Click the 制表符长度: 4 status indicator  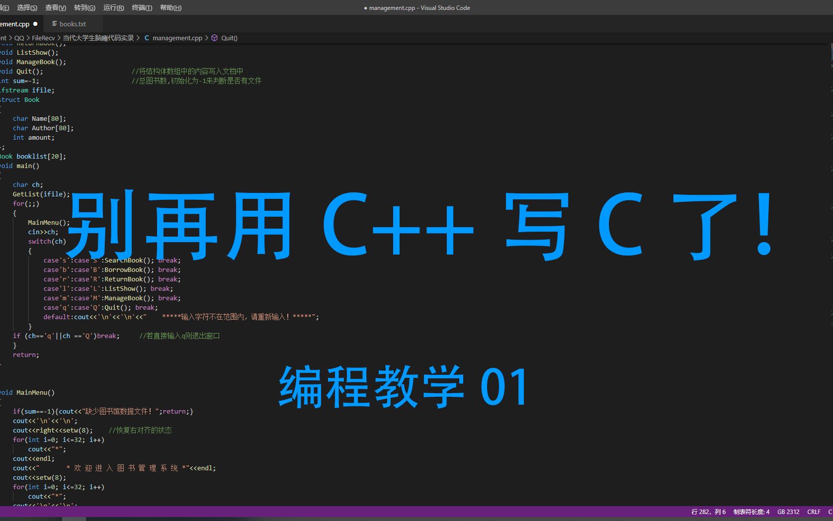751,512
